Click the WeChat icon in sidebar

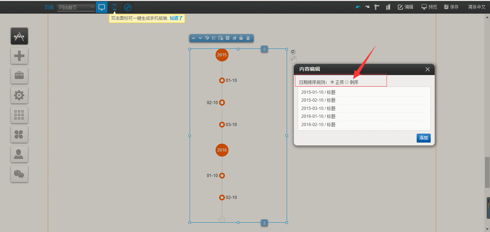(19, 174)
